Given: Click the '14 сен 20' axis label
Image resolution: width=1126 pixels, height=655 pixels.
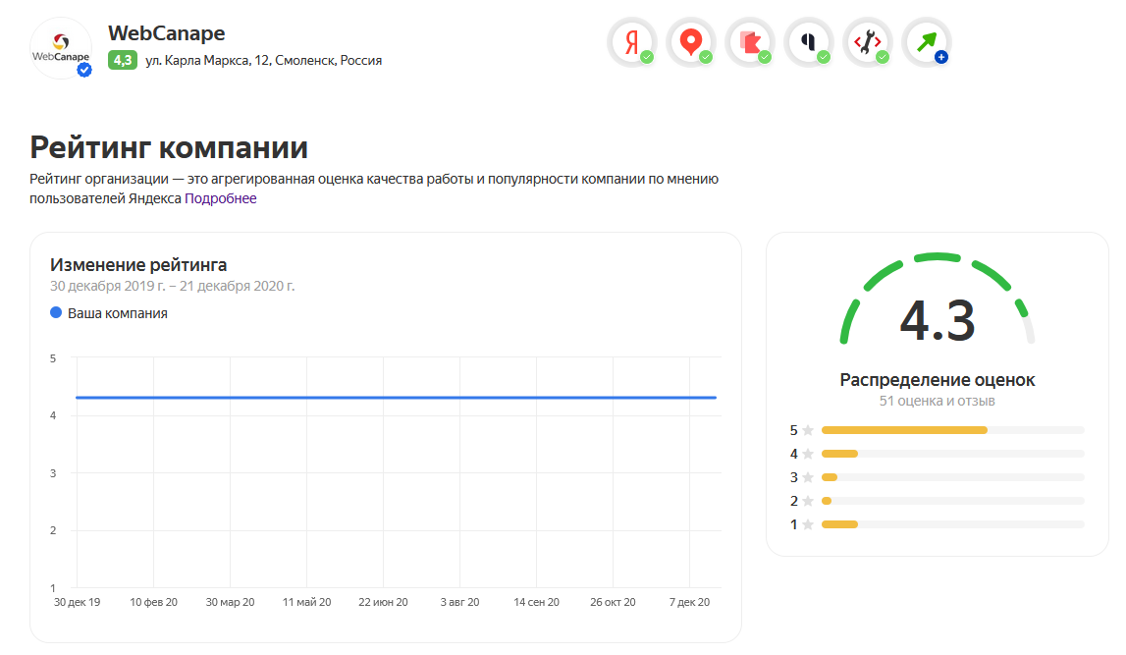Looking at the screenshot, I should point(536,602).
